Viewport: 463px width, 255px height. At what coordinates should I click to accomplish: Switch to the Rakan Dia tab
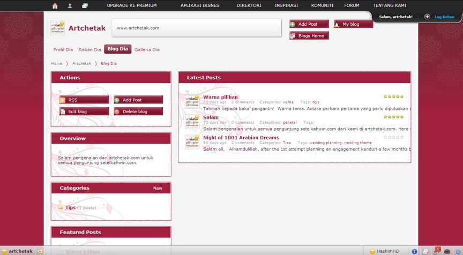point(90,50)
